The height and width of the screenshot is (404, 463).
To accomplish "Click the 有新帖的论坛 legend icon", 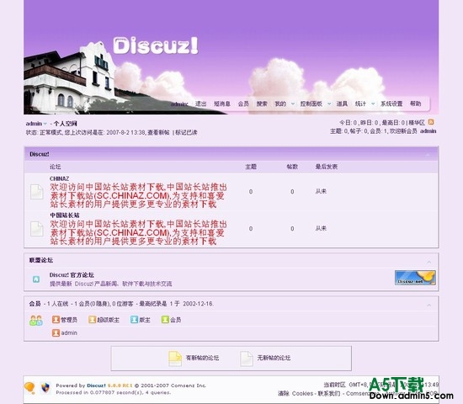I will click(175, 359).
